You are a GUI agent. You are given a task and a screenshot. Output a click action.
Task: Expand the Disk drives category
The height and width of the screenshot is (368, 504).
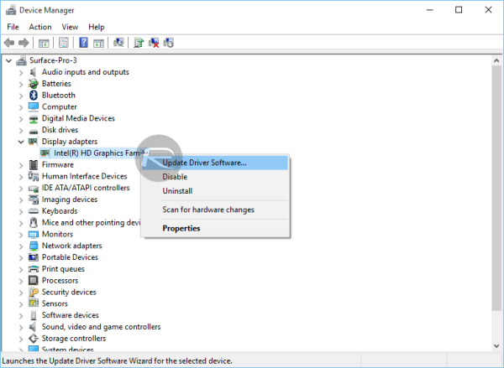21,131
